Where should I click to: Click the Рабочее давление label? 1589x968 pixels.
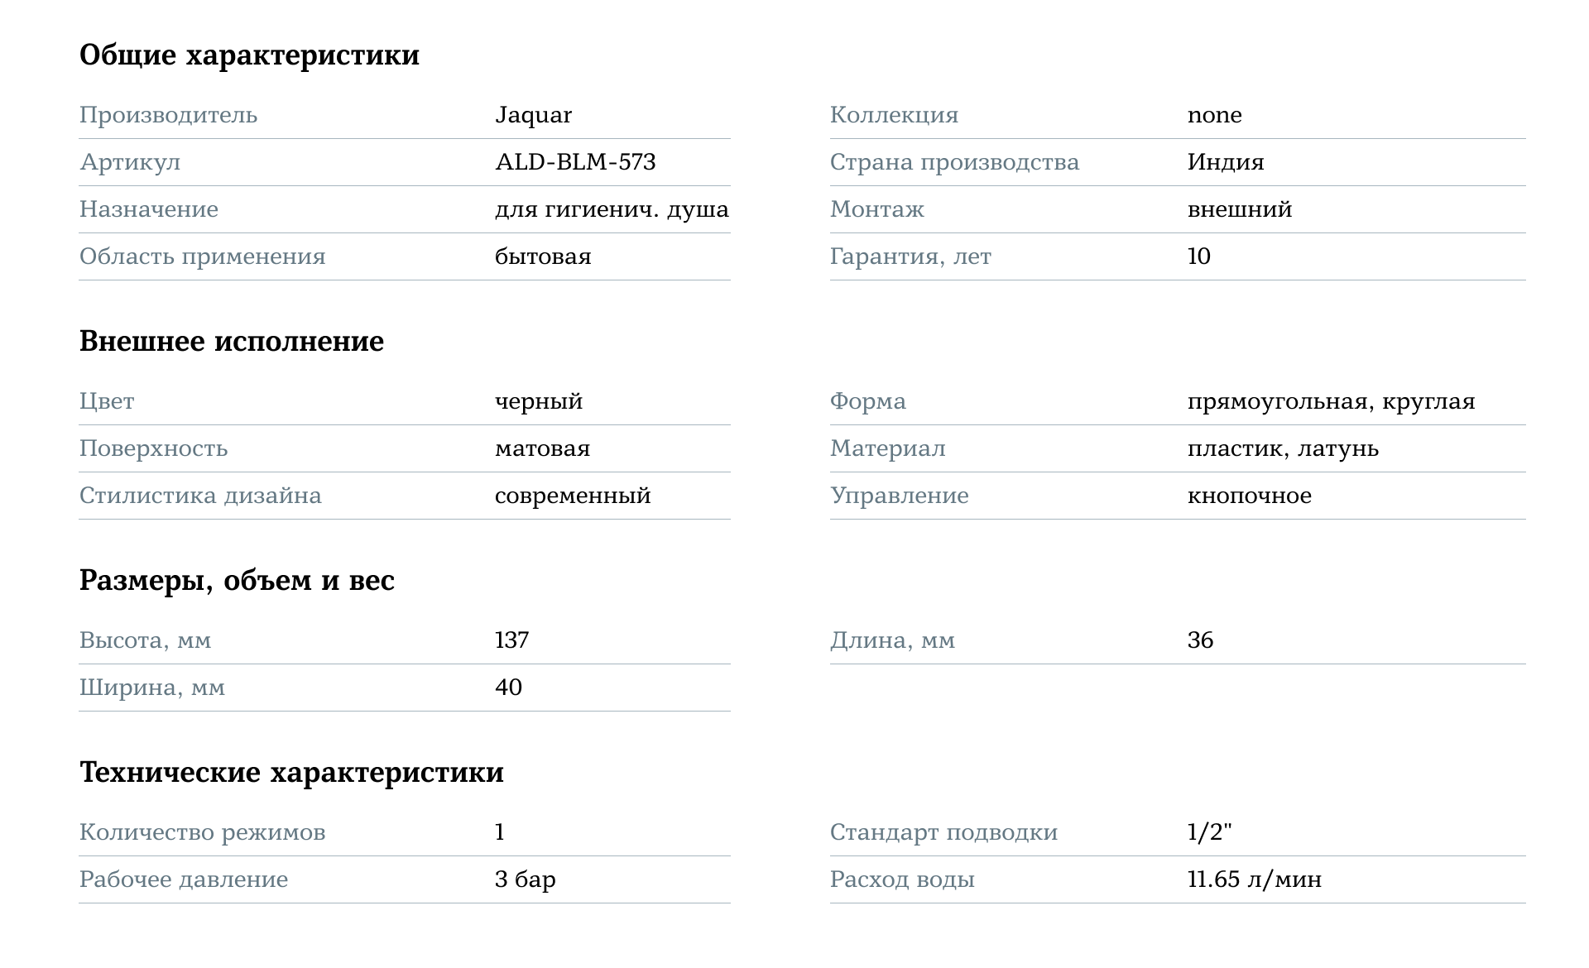(x=184, y=879)
